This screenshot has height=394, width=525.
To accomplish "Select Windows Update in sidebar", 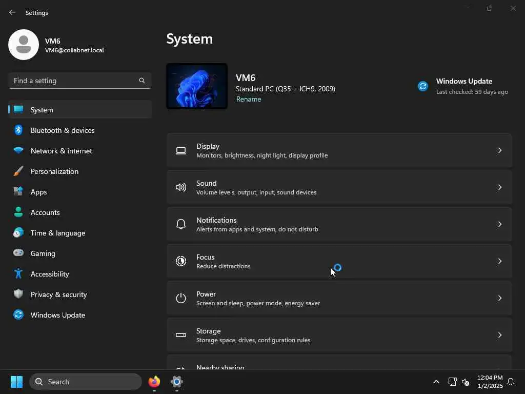I will click(80, 315).
